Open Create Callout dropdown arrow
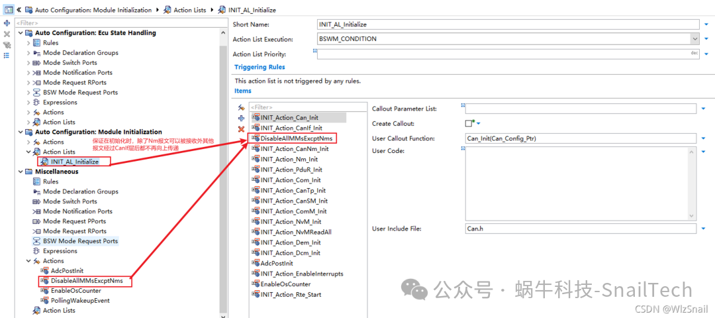Image resolution: width=715 pixels, height=318 pixels. pos(479,124)
